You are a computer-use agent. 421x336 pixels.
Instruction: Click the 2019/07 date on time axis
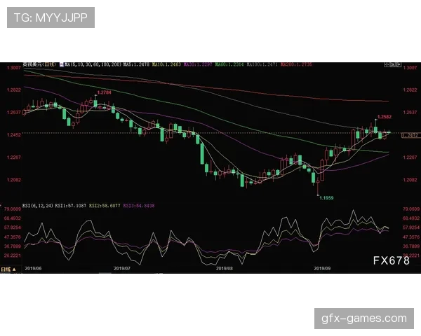[122, 268]
